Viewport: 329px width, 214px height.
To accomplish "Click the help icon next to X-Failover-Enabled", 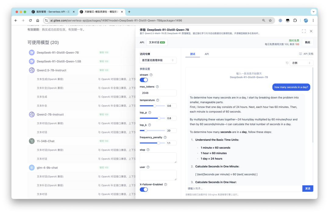I will point(165,184).
